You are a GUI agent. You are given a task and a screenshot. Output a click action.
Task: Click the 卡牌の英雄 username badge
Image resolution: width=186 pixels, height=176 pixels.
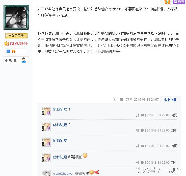tap(16, 36)
